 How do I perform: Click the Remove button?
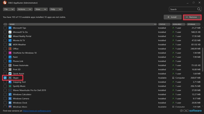click(192, 17)
